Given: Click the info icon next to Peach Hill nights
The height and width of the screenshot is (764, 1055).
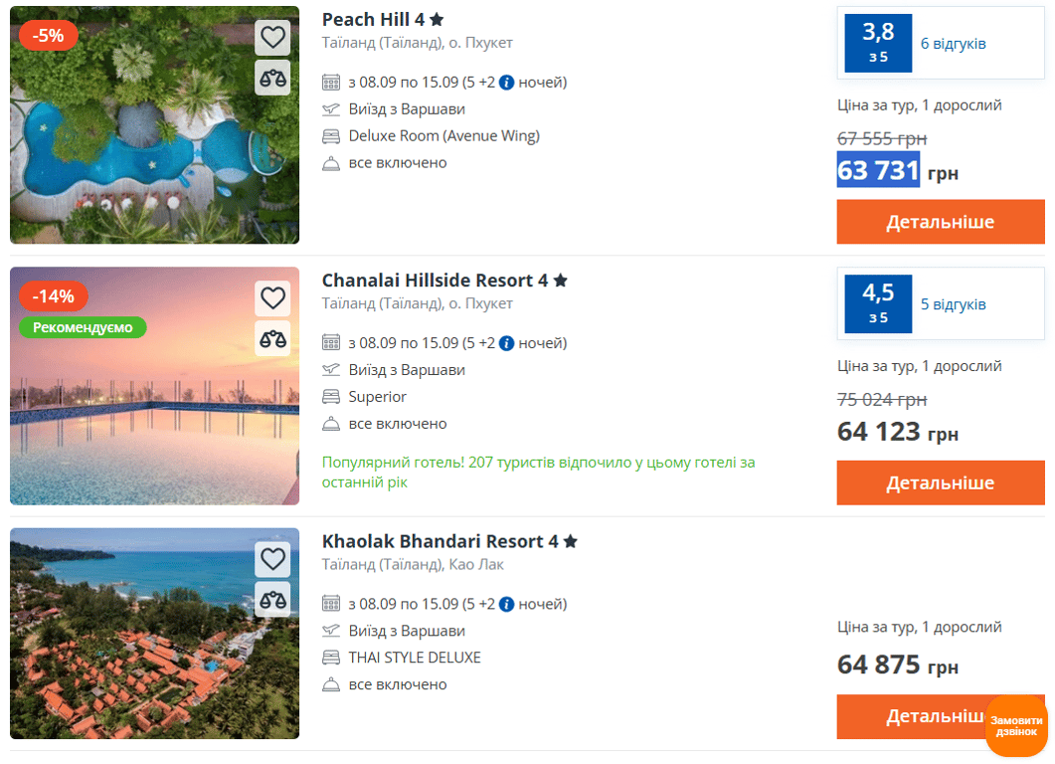Looking at the screenshot, I should coord(507,83).
